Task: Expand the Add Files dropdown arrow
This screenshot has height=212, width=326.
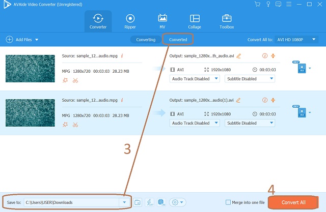Action: [x=37, y=40]
